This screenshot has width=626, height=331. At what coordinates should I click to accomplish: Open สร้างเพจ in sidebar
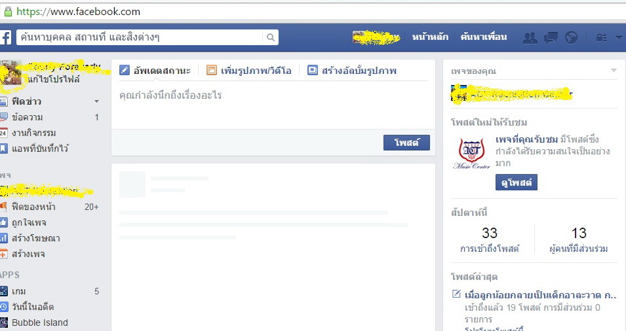28,254
